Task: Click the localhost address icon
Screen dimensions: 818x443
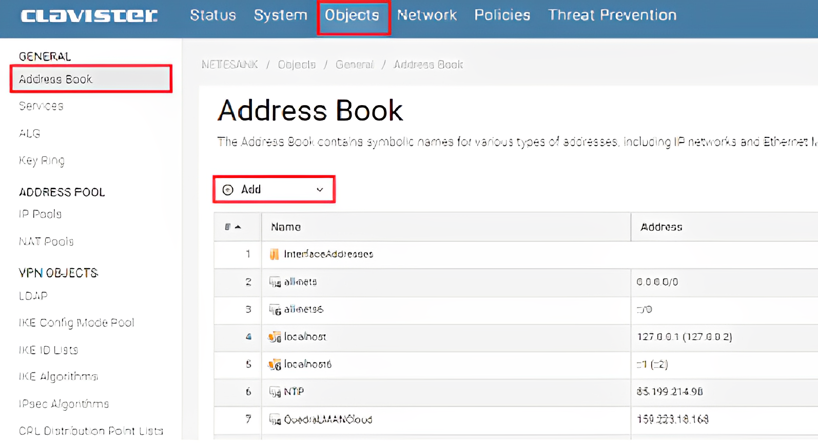Action: (275, 337)
